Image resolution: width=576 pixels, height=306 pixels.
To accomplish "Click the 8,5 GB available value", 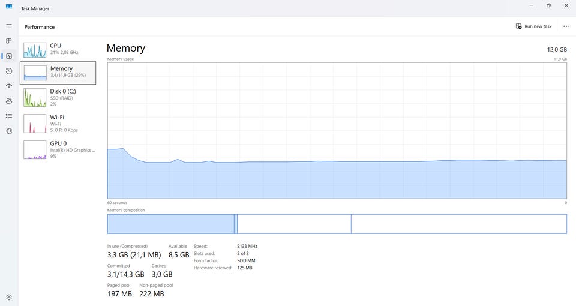I will coord(179,254).
